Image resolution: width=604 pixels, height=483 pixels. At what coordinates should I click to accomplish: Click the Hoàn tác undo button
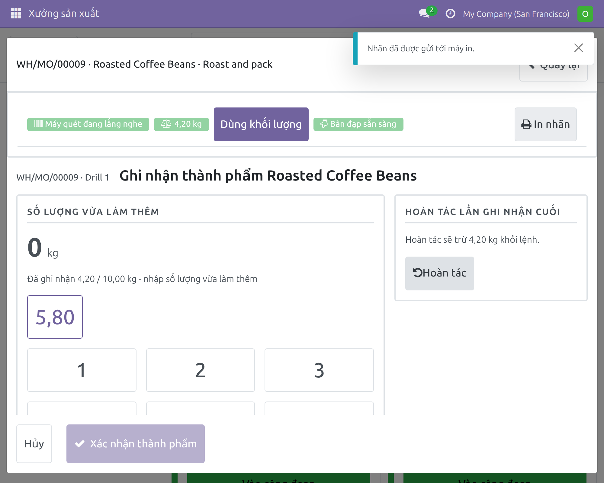pyautogui.click(x=440, y=273)
